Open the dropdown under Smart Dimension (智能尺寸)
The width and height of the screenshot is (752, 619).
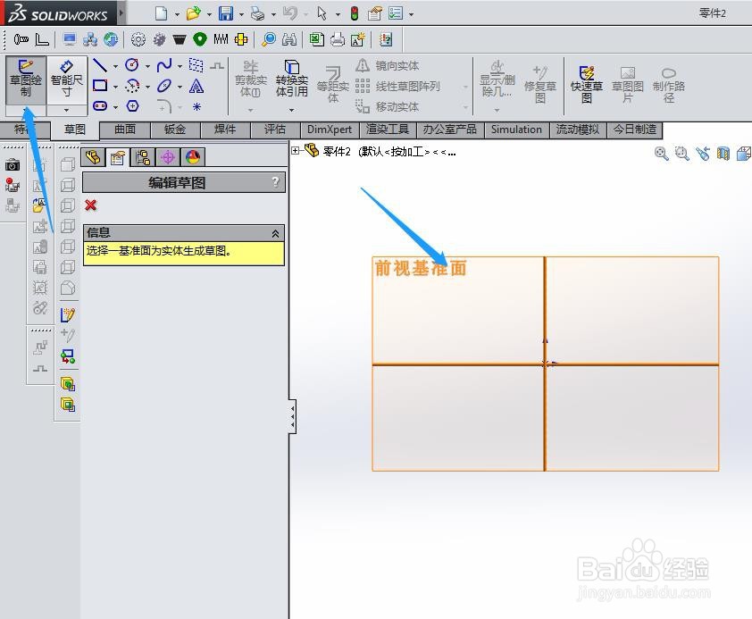67,110
